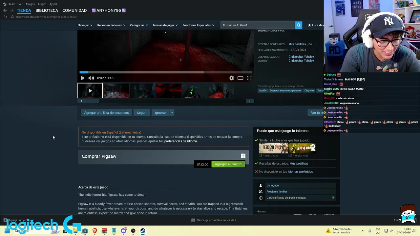The image size is (420, 236).
Task: Open Voicemeeter from the taskbar
Action: [x=104, y=231]
